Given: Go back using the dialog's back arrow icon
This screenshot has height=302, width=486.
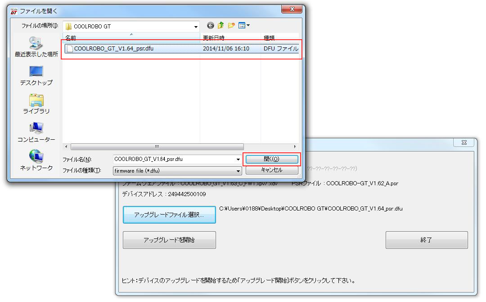Looking at the screenshot, I should coord(211,25).
